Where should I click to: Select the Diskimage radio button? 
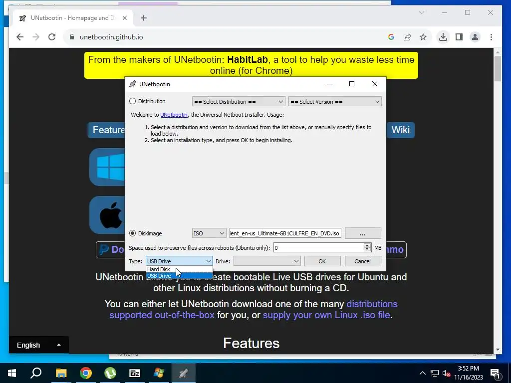132,233
